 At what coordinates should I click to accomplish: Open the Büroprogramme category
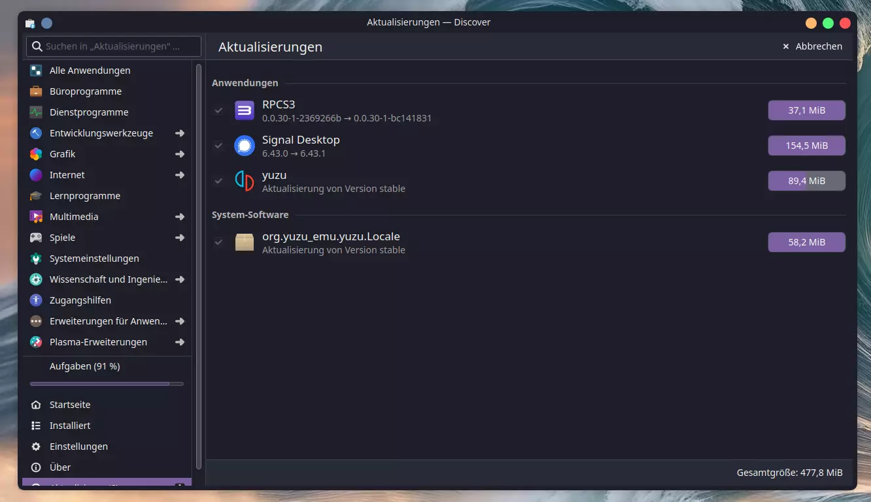point(107,91)
